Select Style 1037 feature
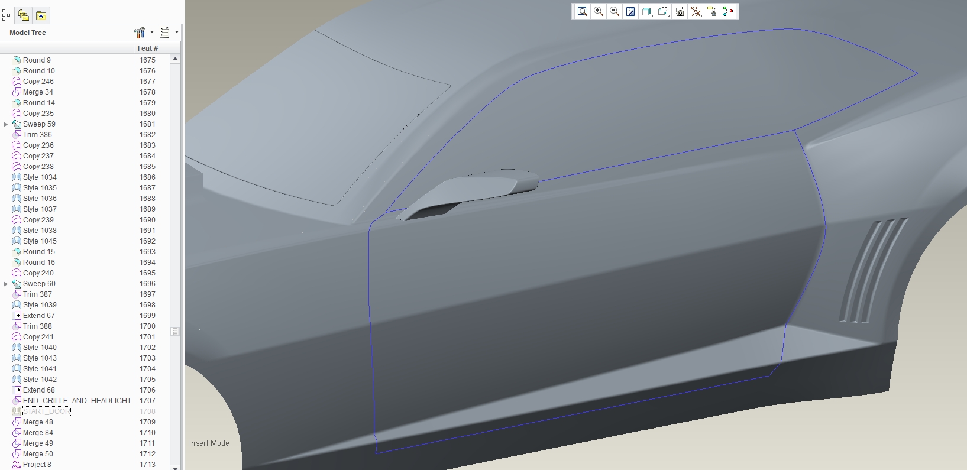967x470 pixels. click(40, 209)
